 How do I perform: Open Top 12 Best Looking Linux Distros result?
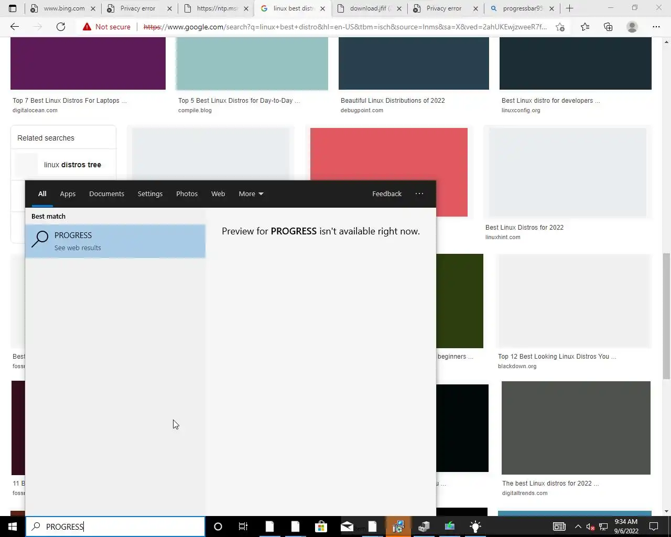click(557, 357)
